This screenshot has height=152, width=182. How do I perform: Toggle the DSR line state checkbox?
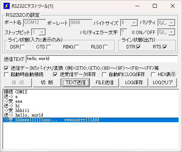[22, 47]
